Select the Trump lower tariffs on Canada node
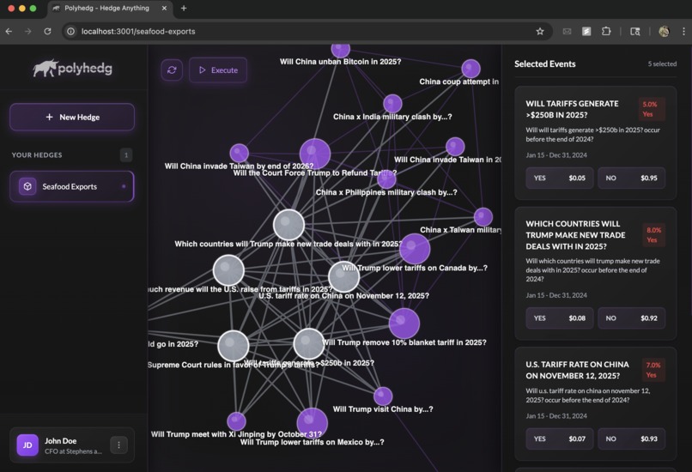The width and height of the screenshot is (692, 472). [x=415, y=249]
